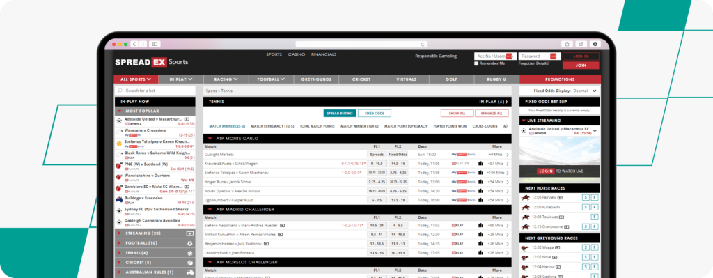
Task: Select F for 12:05 Funabashi race
Action: [x=595, y=208]
